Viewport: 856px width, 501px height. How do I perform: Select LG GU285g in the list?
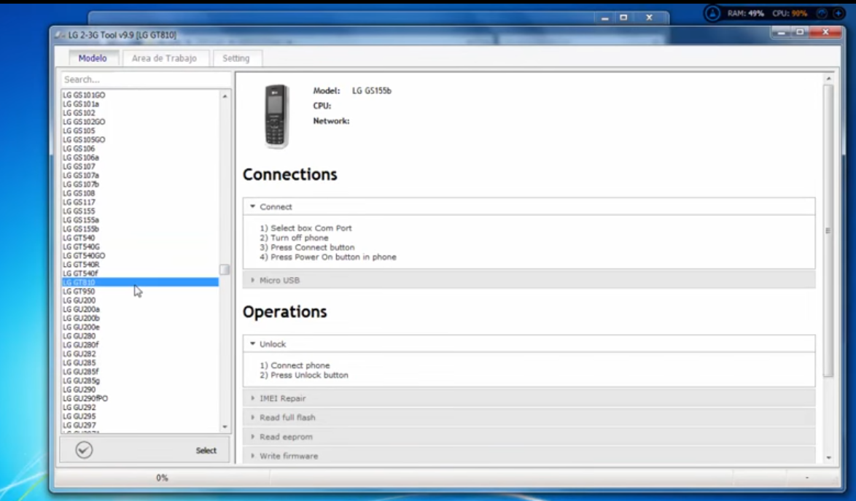pyautogui.click(x=140, y=381)
